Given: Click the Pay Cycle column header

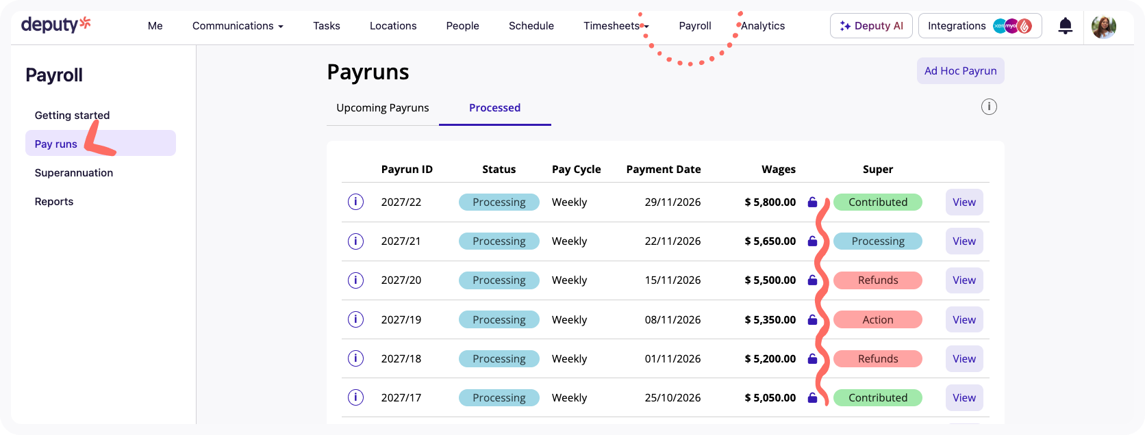Looking at the screenshot, I should [x=577, y=170].
